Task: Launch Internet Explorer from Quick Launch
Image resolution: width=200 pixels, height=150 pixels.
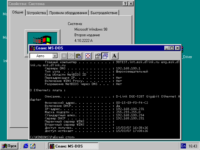Action: pos(26,146)
